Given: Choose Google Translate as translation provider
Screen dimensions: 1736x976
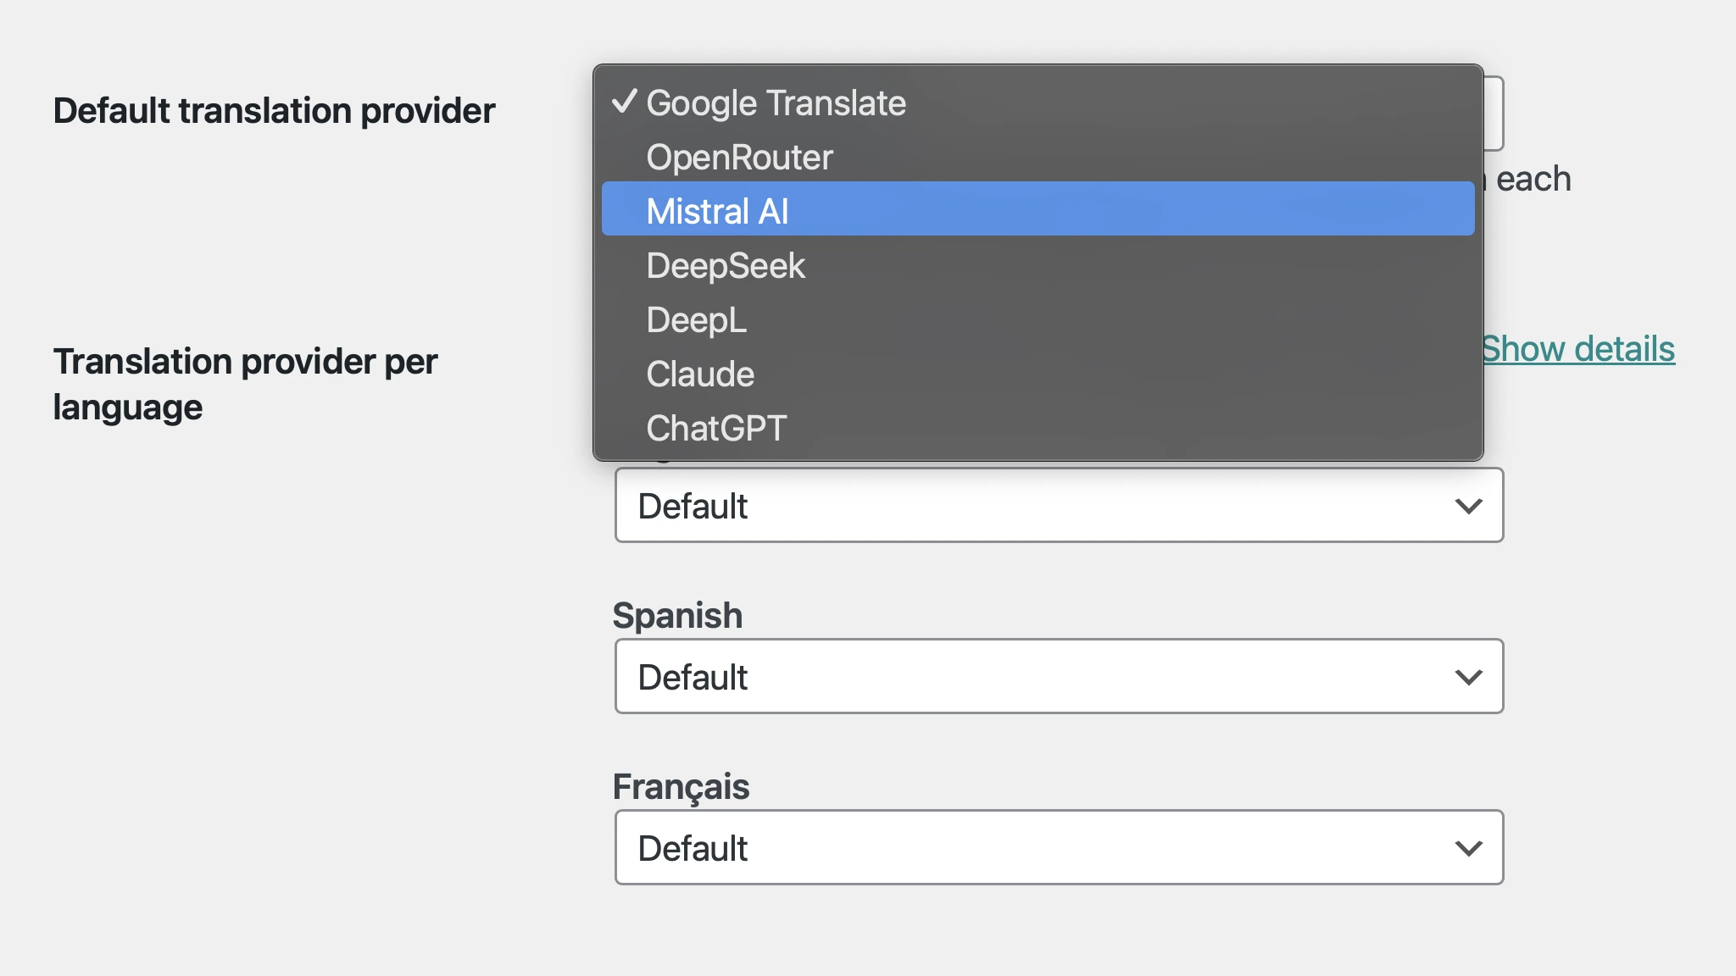Looking at the screenshot, I should pyautogui.click(x=775, y=103).
